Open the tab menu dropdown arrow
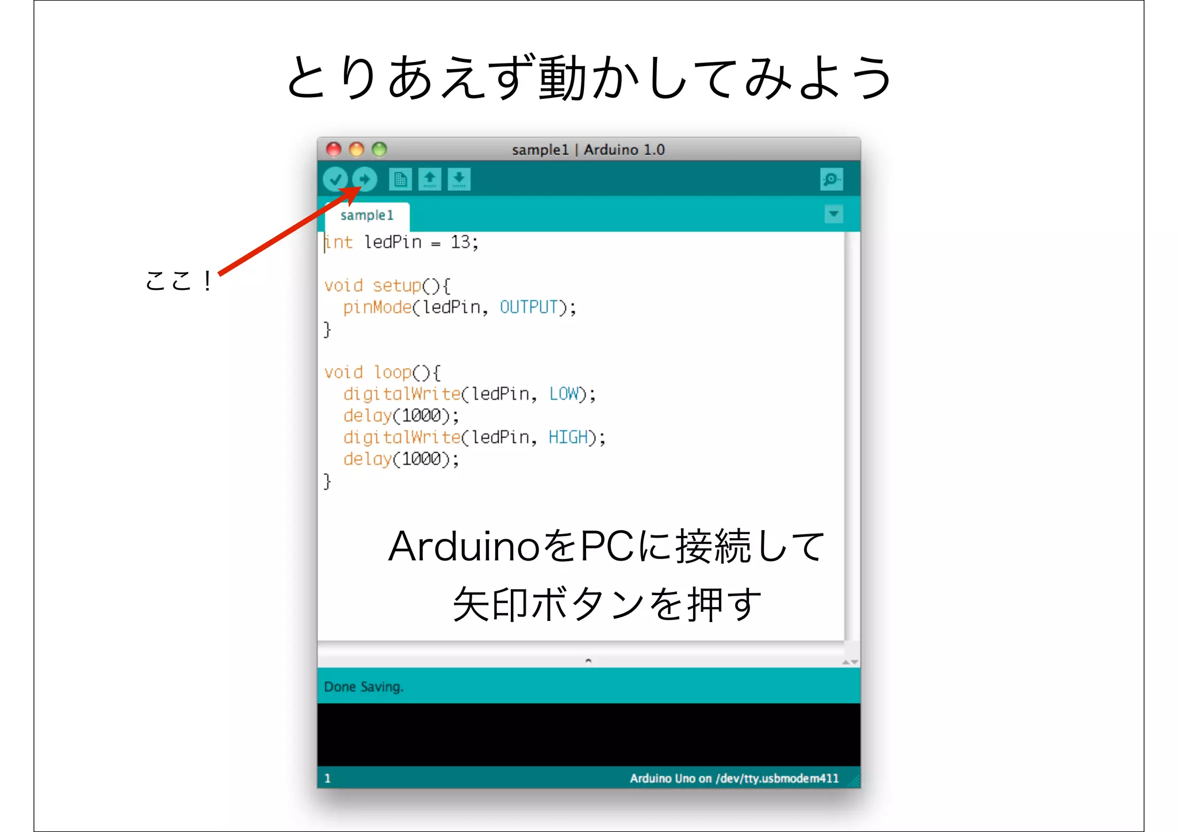Screen dimensions: 1178x832 click(x=833, y=214)
